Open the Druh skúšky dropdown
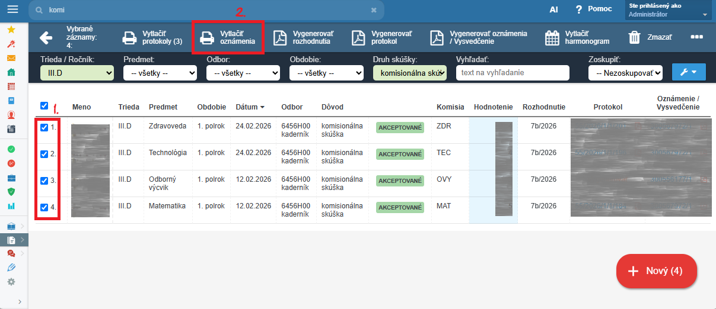 click(409, 73)
